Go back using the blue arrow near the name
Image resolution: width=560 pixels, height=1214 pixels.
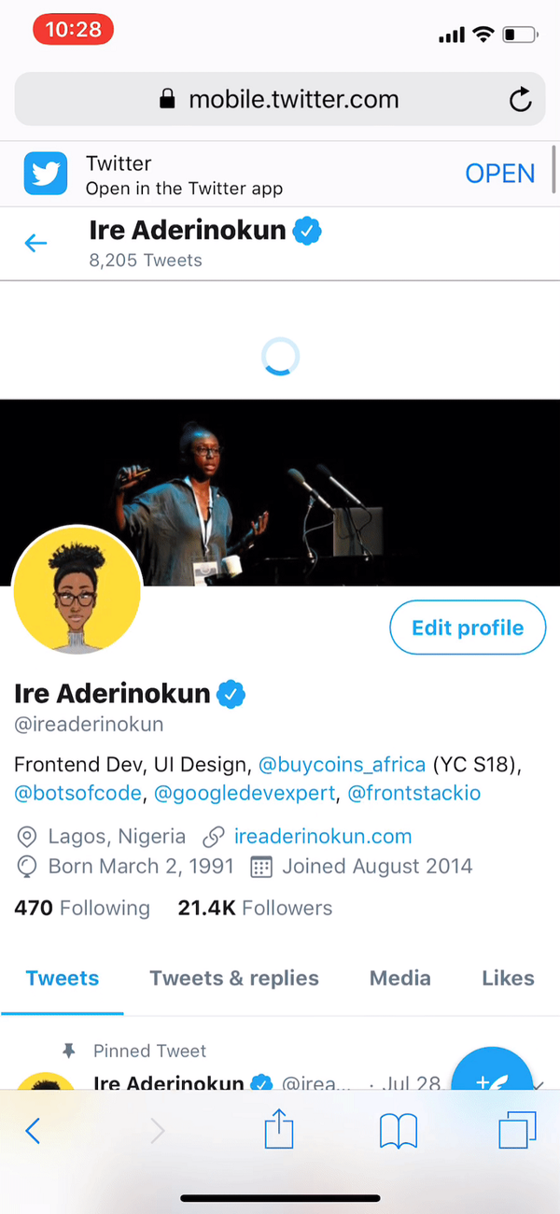point(35,244)
